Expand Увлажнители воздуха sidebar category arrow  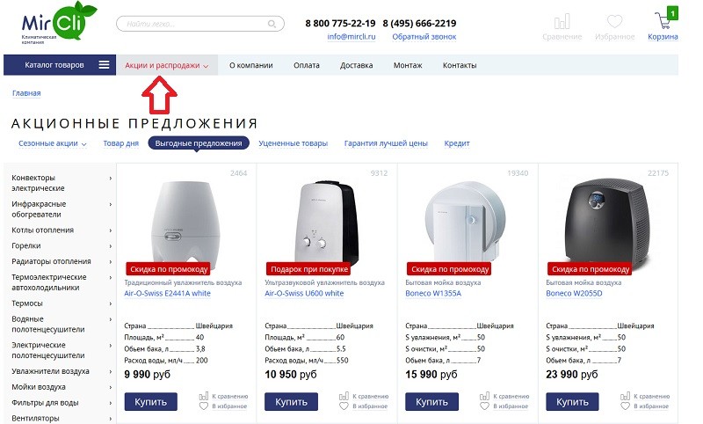[x=111, y=371]
